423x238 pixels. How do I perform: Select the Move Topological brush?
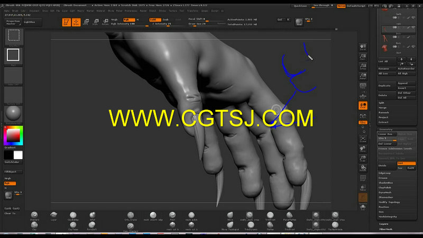[230, 226]
